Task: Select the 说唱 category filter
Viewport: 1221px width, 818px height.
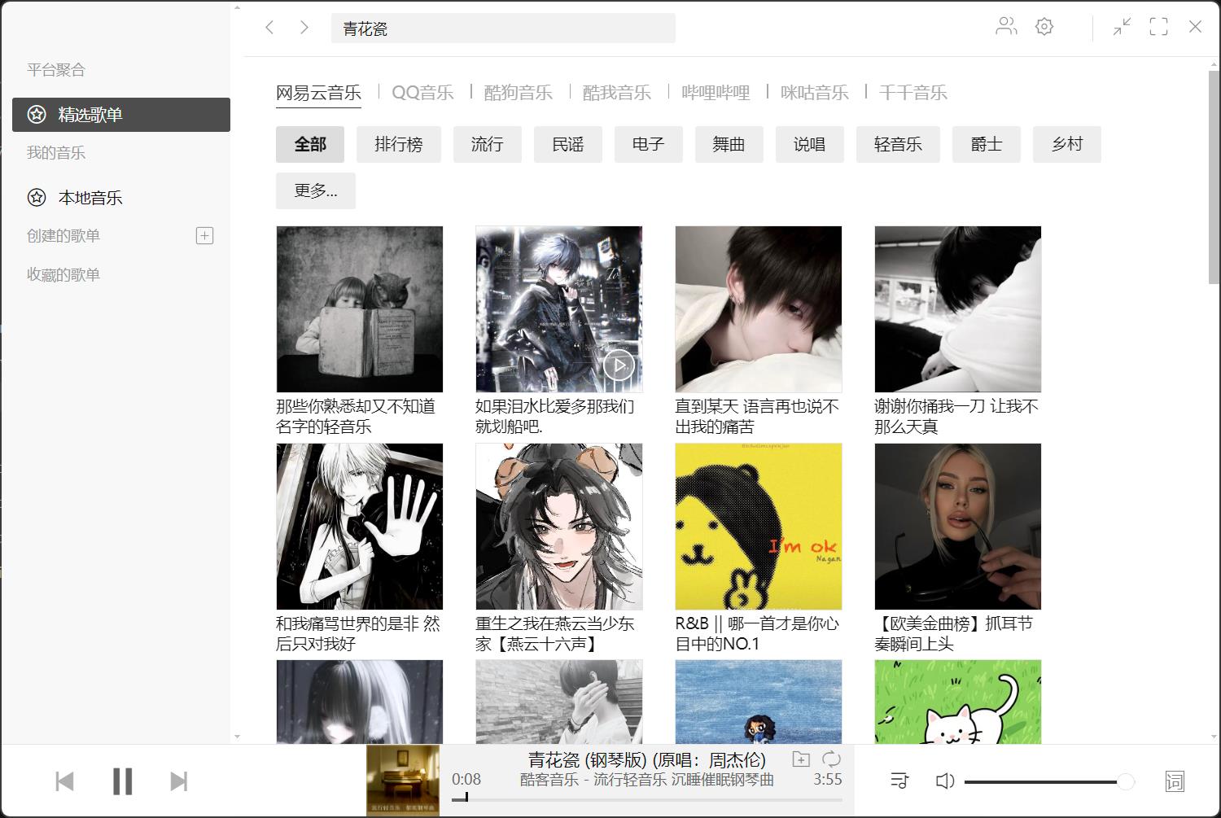Action: point(810,144)
